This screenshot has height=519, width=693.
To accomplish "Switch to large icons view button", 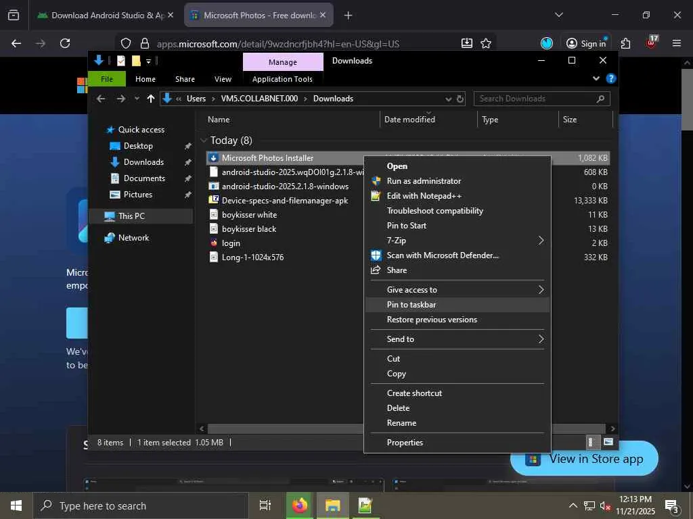I will (x=608, y=442).
